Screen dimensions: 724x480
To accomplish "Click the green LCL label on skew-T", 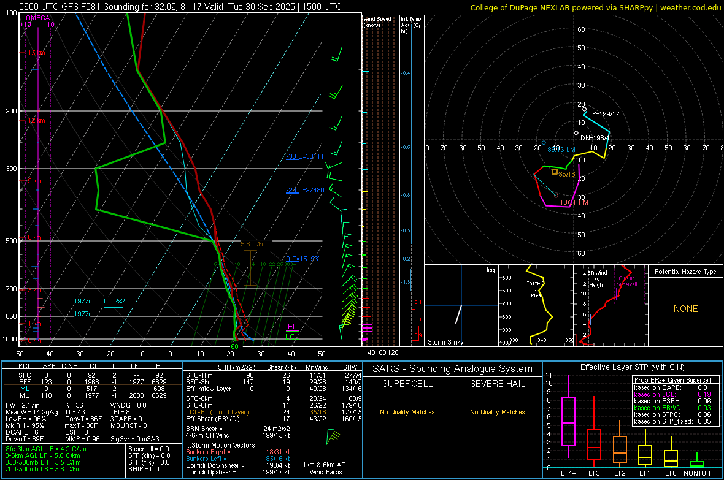I will point(292,337).
